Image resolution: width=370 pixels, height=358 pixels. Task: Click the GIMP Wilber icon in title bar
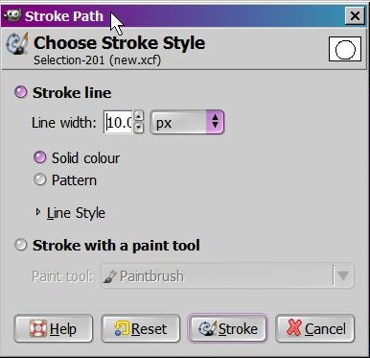coord(12,15)
